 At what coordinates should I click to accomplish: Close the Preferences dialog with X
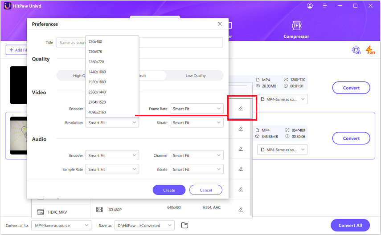click(220, 24)
